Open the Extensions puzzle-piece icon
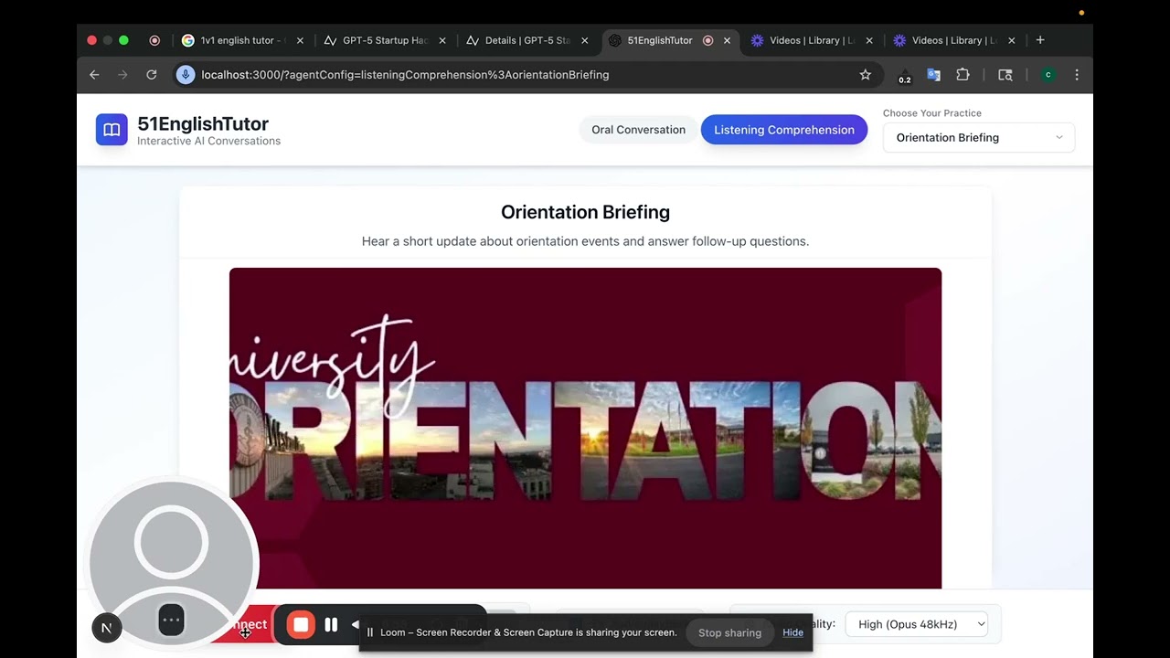Viewport: 1170px width, 658px height. (x=963, y=75)
